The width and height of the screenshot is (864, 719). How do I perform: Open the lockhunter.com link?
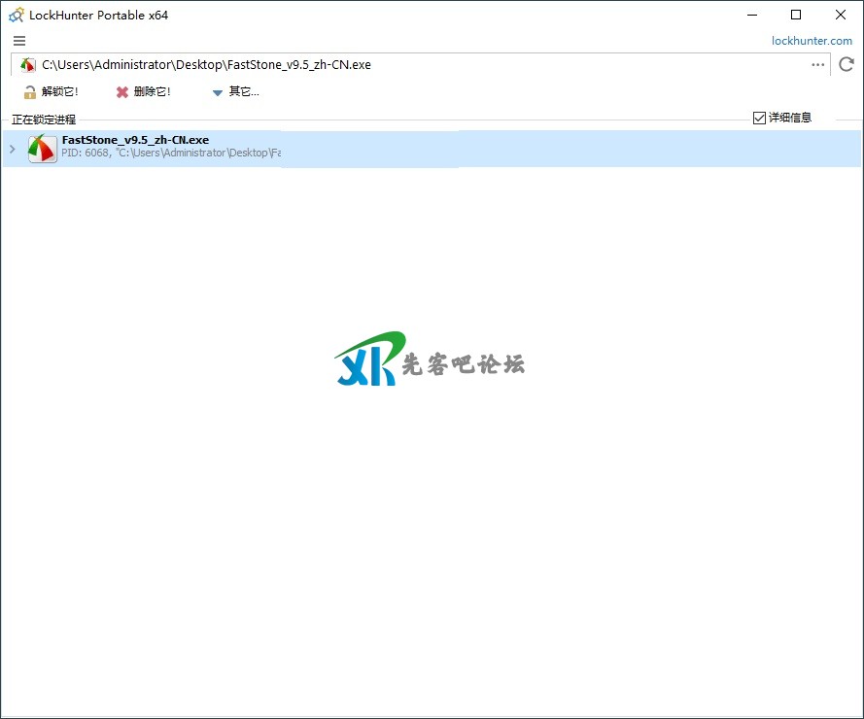(x=812, y=41)
